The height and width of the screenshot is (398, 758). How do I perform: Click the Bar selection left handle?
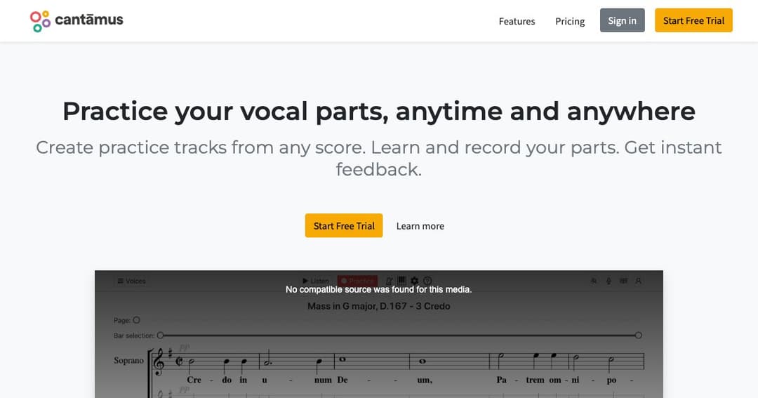click(x=161, y=335)
